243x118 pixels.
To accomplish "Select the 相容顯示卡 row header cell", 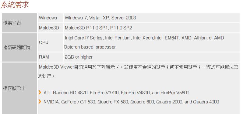I will click(x=19, y=88).
